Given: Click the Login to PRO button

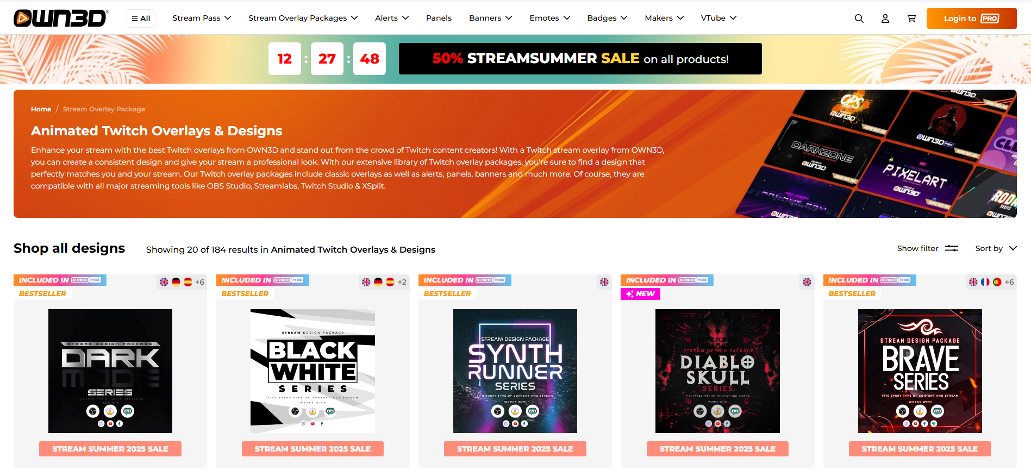Looking at the screenshot, I should [971, 18].
